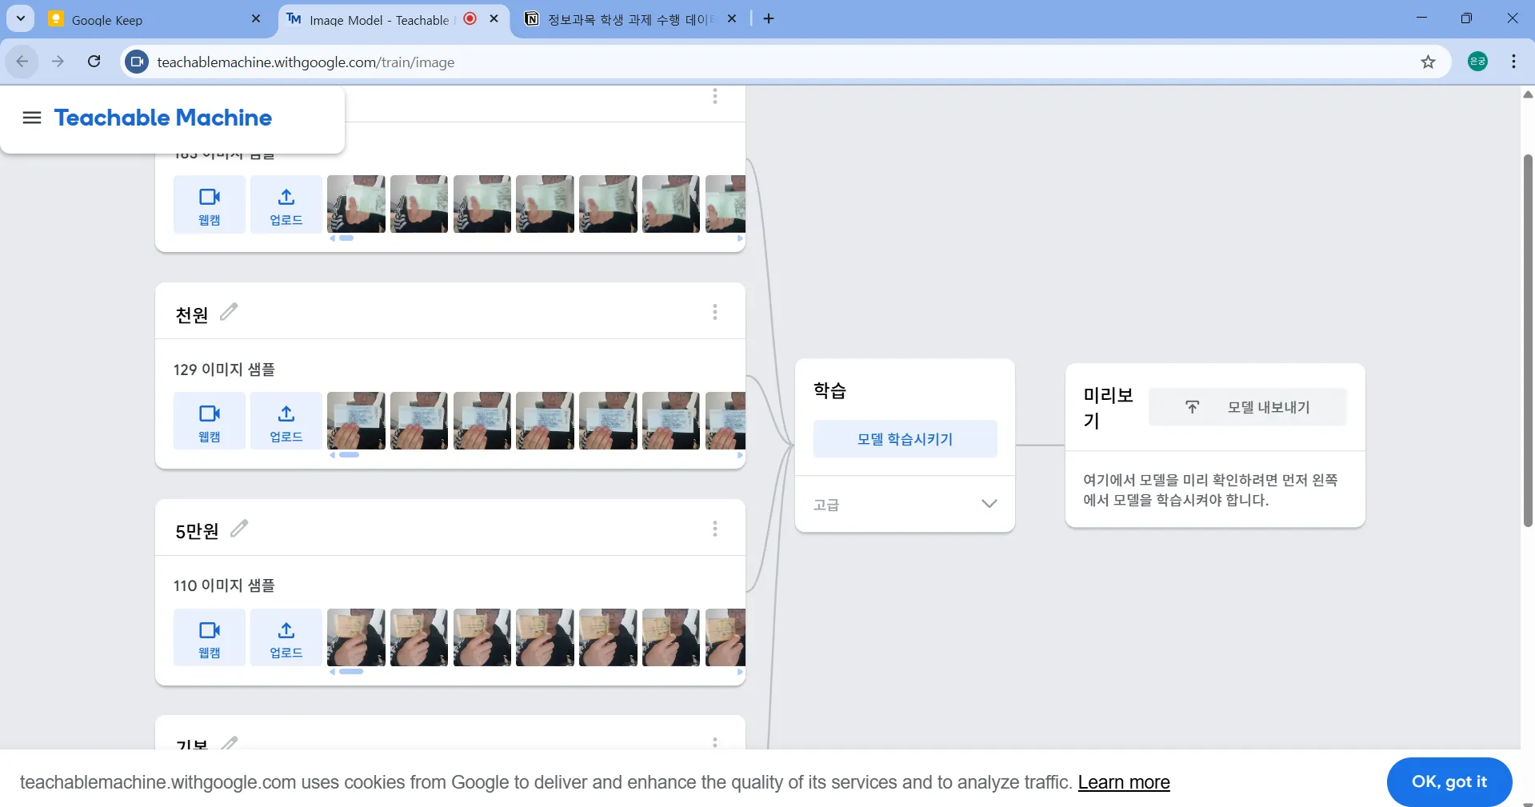Viewport: 1535px width, 807px height.
Task: Open the Chrome profile avatar
Action: pos(1478,62)
